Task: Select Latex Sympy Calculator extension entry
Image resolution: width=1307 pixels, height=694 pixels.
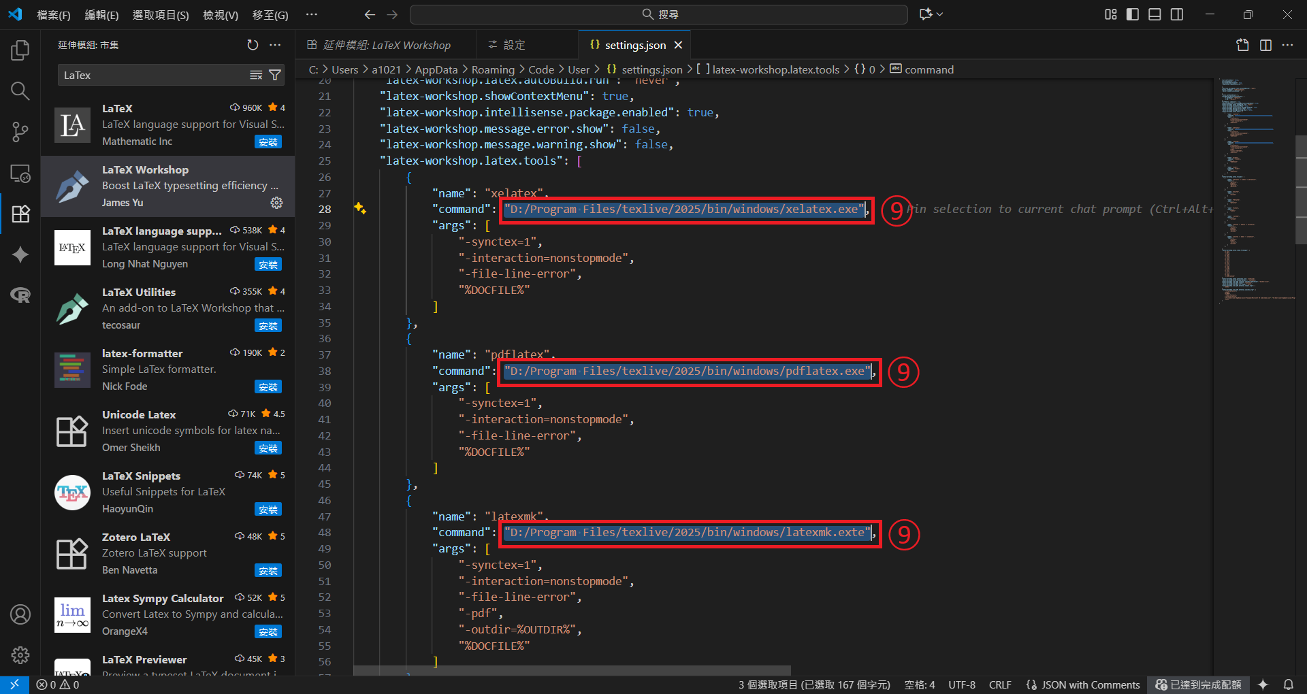Action: [168, 615]
